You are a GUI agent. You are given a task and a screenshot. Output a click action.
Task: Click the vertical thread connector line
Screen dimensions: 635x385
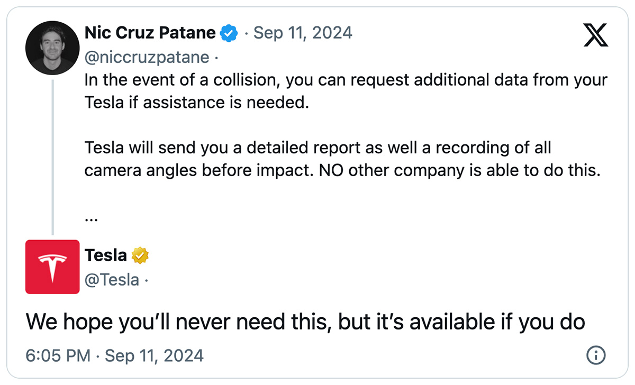click(x=52, y=157)
